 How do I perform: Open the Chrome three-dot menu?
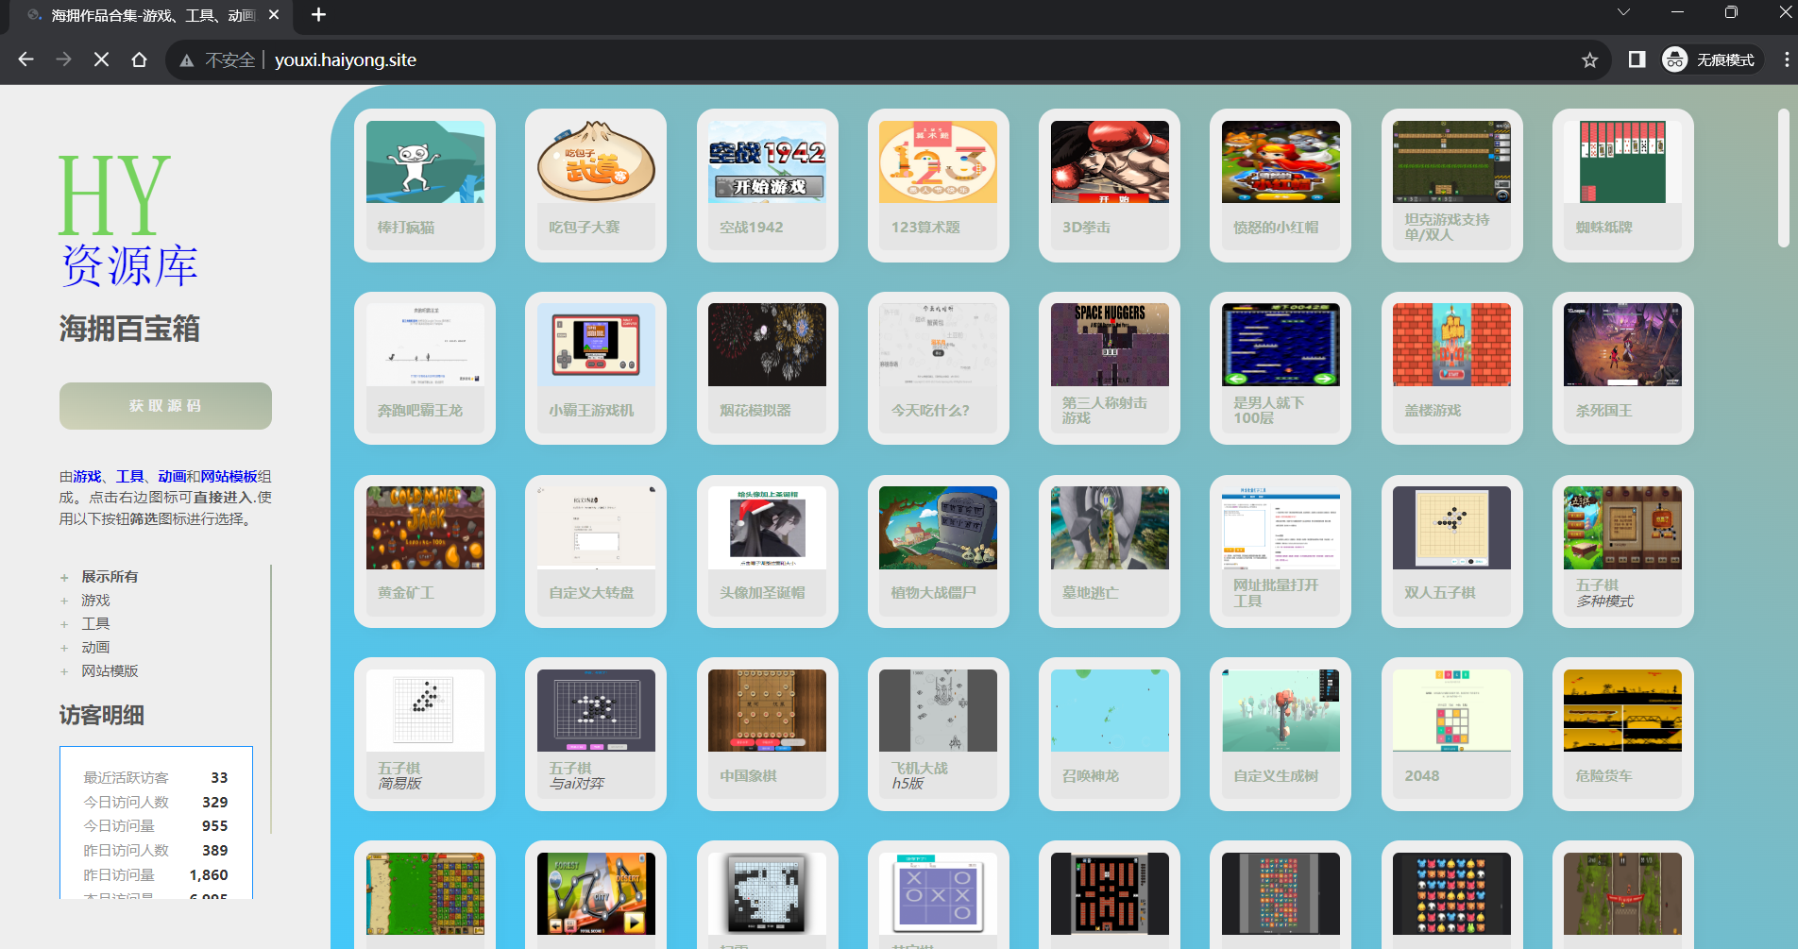1787,59
